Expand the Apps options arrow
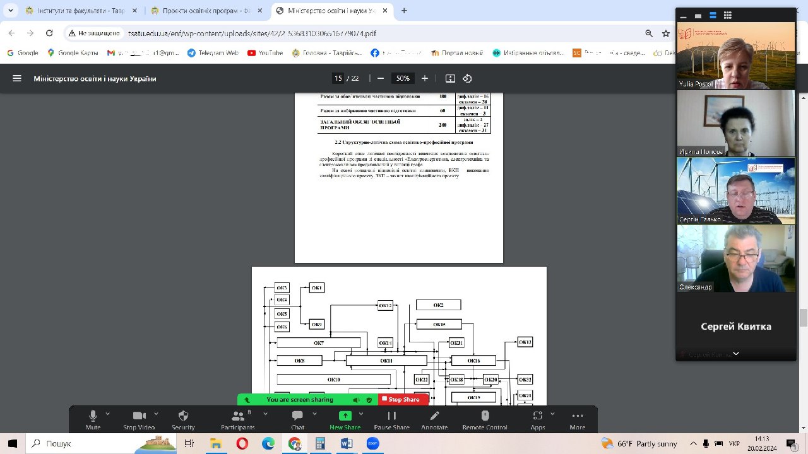The height and width of the screenshot is (454, 808). pyautogui.click(x=552, y=414)
